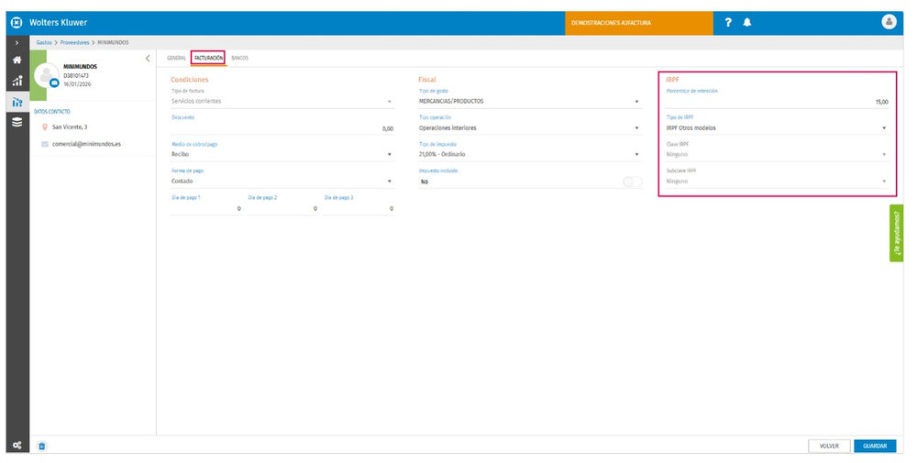Open the help question mark icon
The image size is (917, 463).
click(728, 22)
